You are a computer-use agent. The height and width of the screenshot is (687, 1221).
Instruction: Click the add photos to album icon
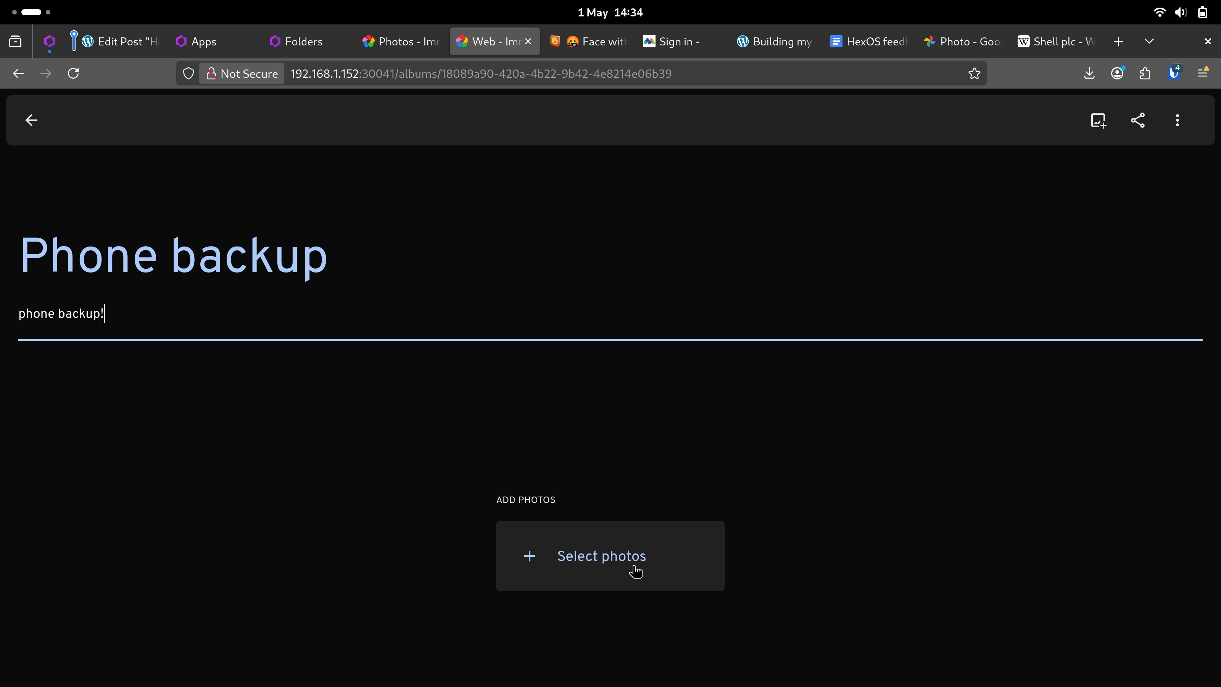pyautogui.click(x=1098, y=121)
